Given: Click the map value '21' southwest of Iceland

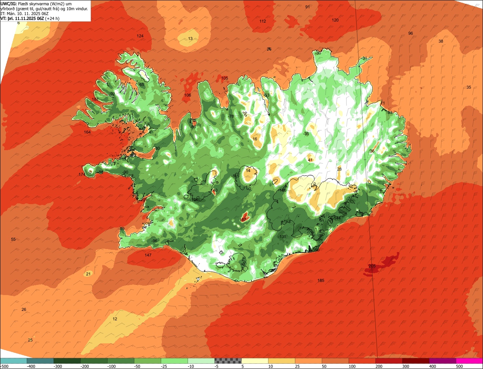Looking at the screenshot, I should [88, 274].
